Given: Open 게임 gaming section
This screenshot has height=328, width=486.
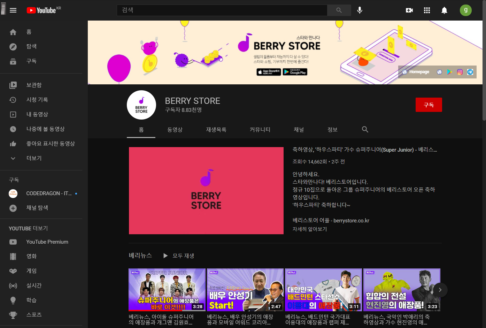Looking at the screenshot, I should point(41,271).
